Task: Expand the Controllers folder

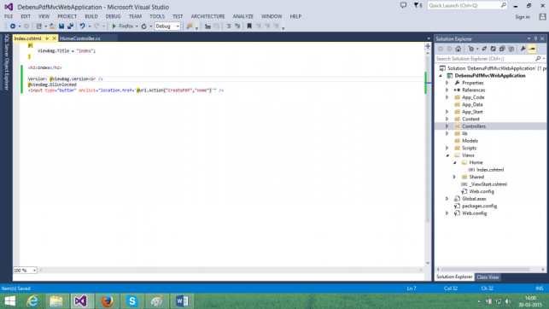Action: tap(447, 126)
